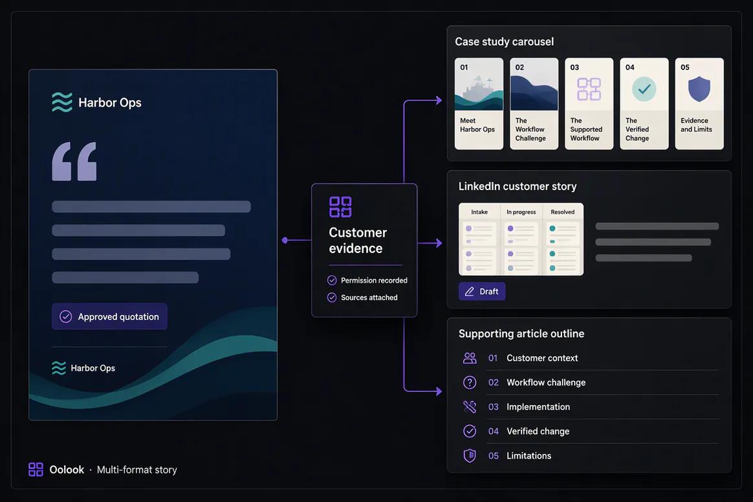753x502 pixels.
Task: Click the checkmark icon in Approved quotation badge
Action: pos(66,316)
